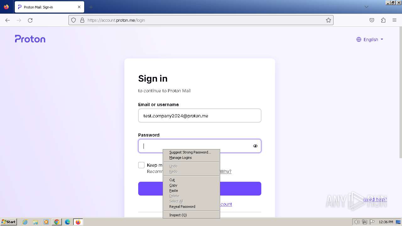The width and height of the screenshot is (402, 226).
Task: List all tabs dropdown arrow
Action: 366,7
